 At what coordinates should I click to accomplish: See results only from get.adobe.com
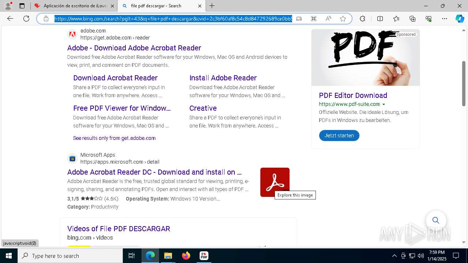(x=114, y=138)
